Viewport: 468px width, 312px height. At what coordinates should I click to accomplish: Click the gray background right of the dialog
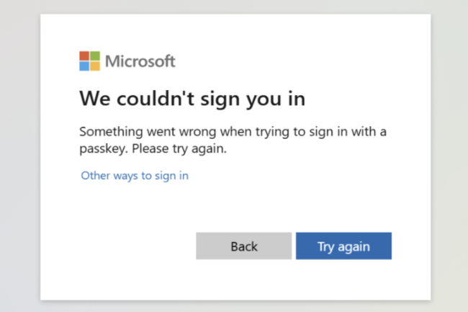coord(449,159)
